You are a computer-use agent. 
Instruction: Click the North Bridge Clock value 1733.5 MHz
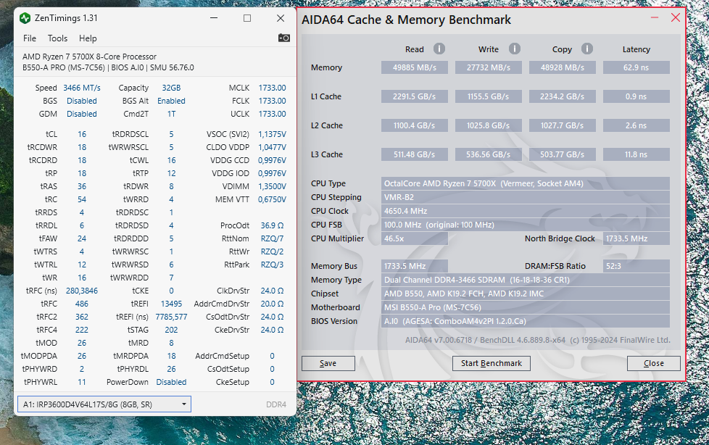pos(637,238)
